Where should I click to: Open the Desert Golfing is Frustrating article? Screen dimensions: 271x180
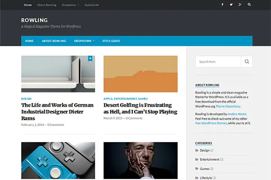click(140, 108)
